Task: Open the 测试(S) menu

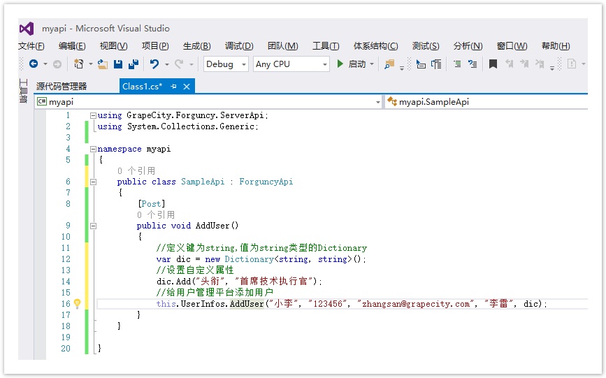Action: tap(426, 46)
